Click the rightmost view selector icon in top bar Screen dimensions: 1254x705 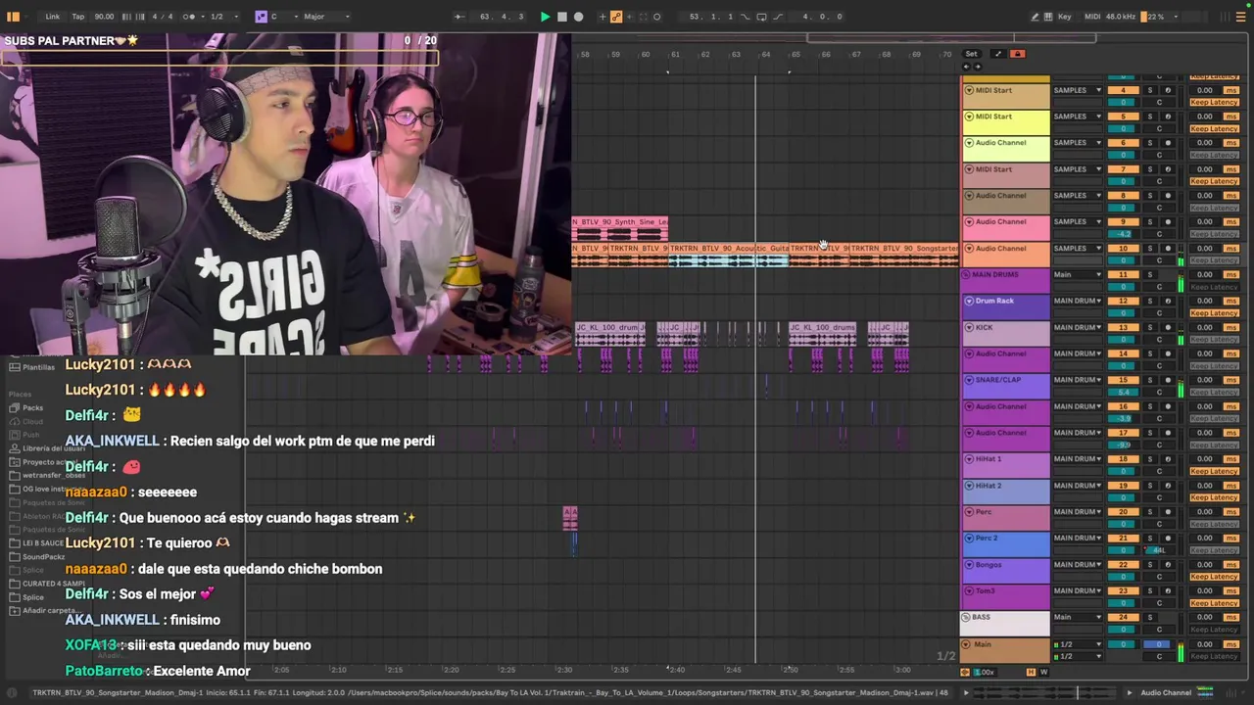[x=1240, y=17]
